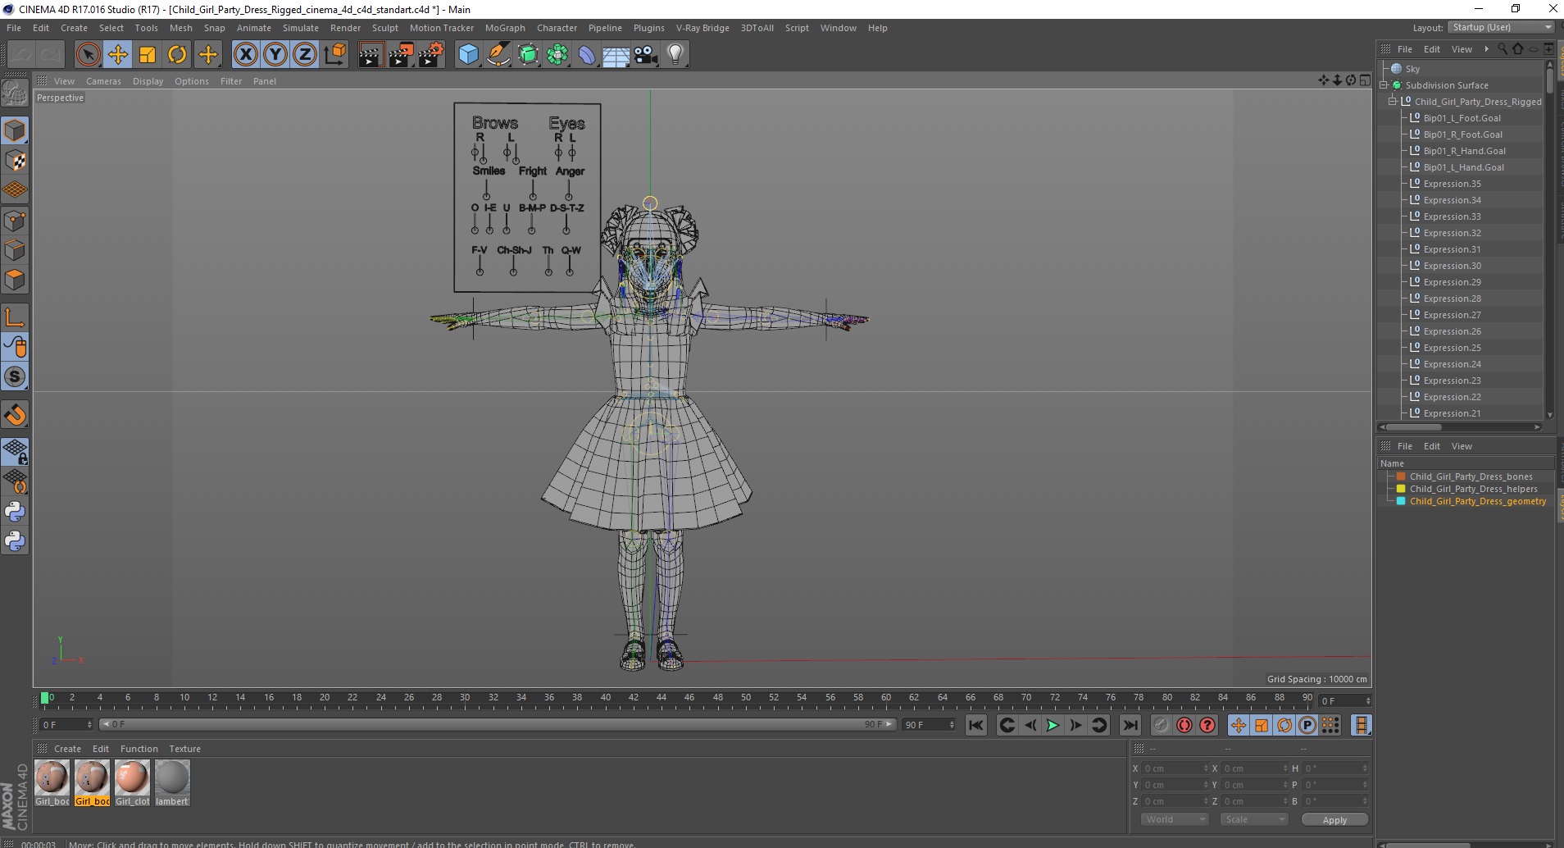Select the Live Selection tool
The image size is (1564, 848).
[88, 55]
